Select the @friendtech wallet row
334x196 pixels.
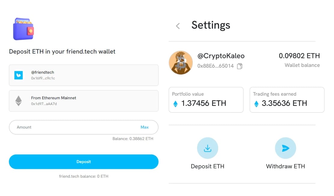tap(84, 75)
